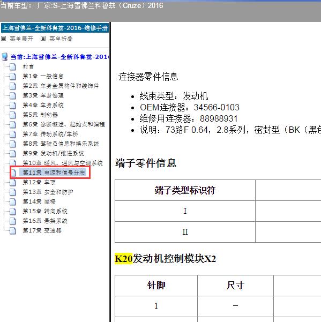Select 第11章 电源和信号分布
321x322 pixels.
tap(54, 173)
